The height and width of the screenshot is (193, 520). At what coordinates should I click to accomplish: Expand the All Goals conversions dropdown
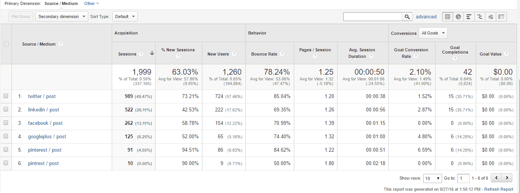(x=433, y=33)
